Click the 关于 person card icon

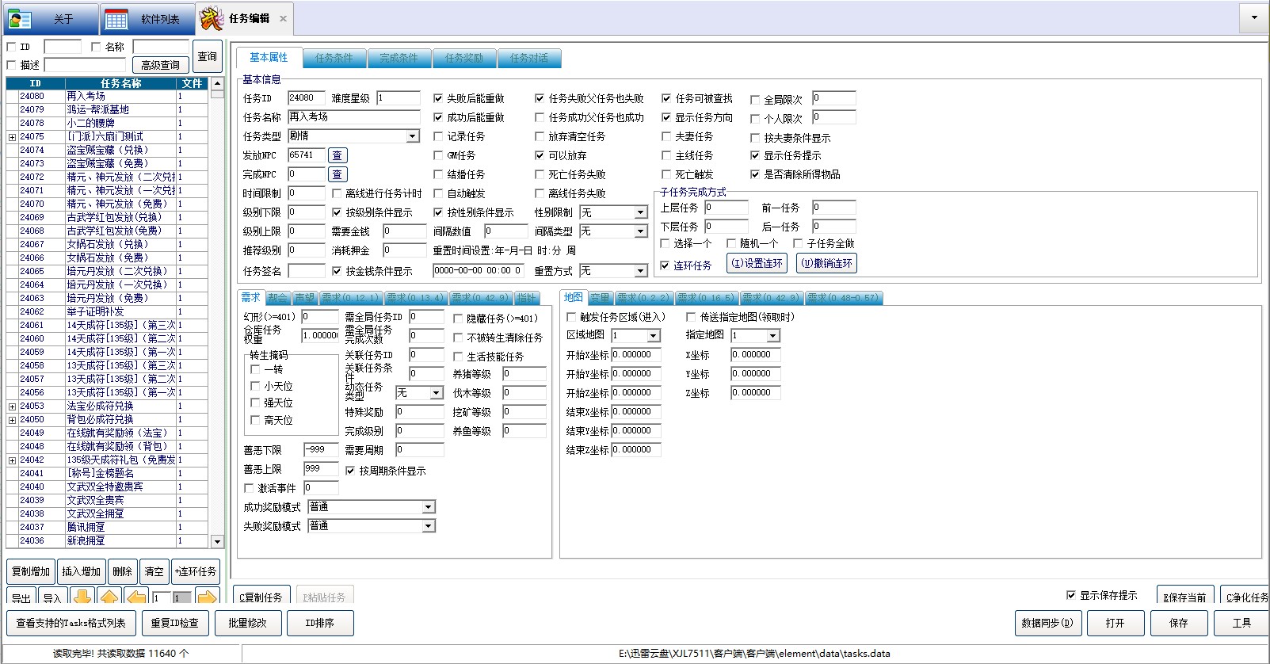20,19
